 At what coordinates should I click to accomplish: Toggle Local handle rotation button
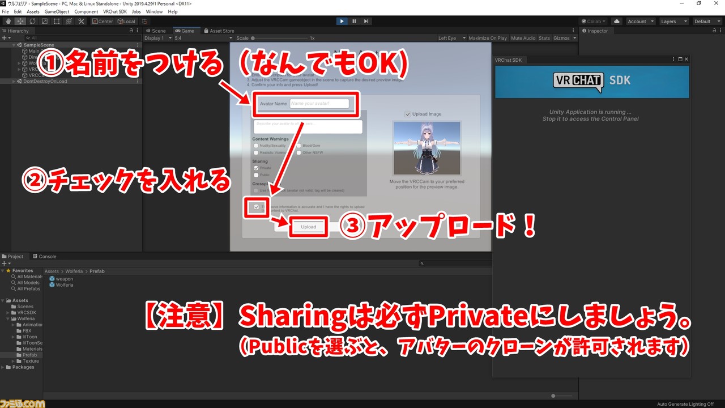(126, 21)
